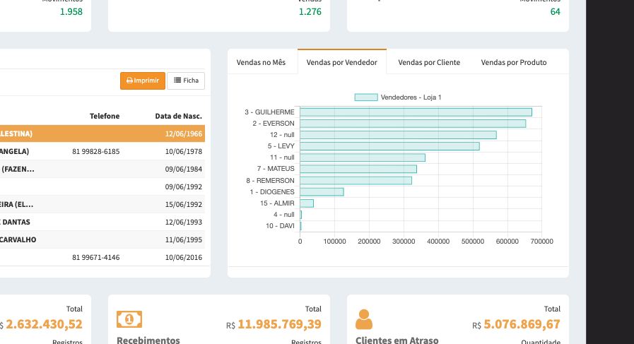This screenshot has width=634, height=344.
Task: Switch to the Vendas no Mês tab
Action: [261, 62]
